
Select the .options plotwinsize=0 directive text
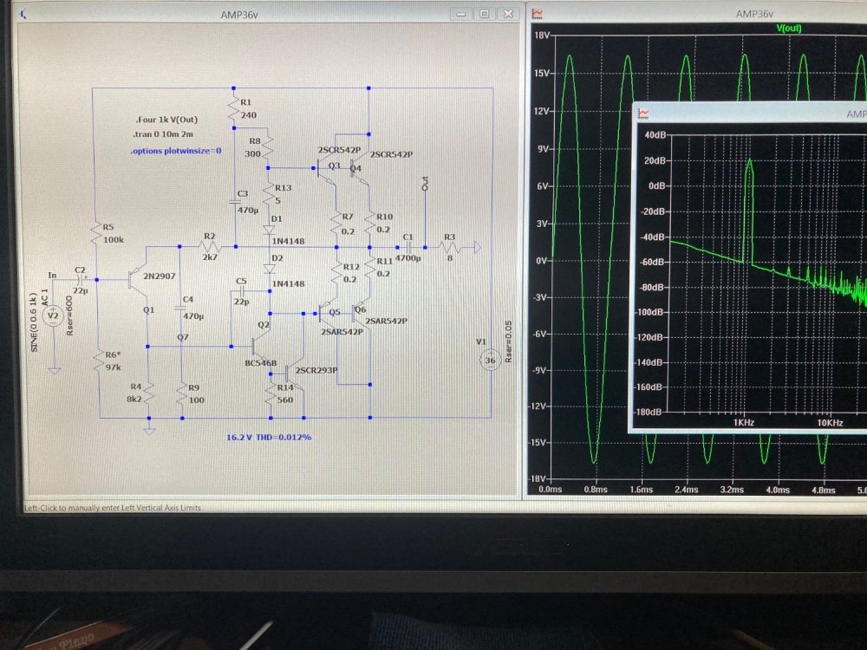coord(174,151)
